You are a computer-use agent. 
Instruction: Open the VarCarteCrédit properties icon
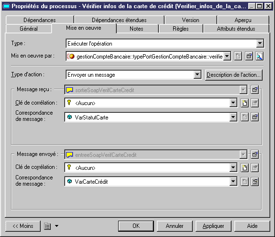tap(254, 181)
